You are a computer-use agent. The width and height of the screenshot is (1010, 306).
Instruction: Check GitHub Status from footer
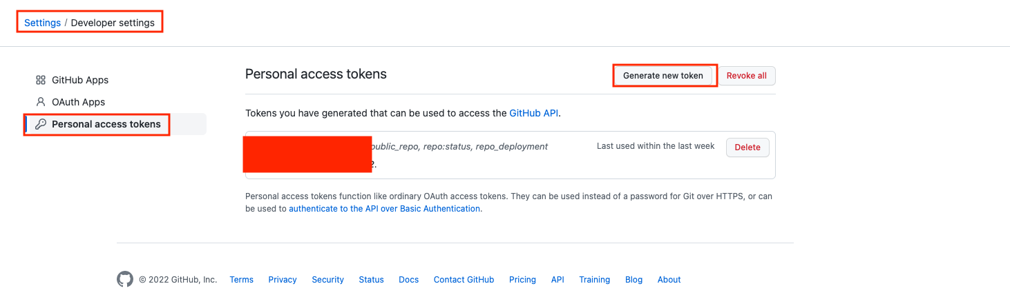[x=371, y=280]
